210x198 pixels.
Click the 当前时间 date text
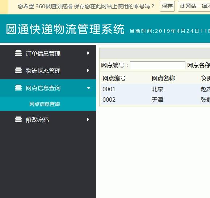(x=170, y=31)
